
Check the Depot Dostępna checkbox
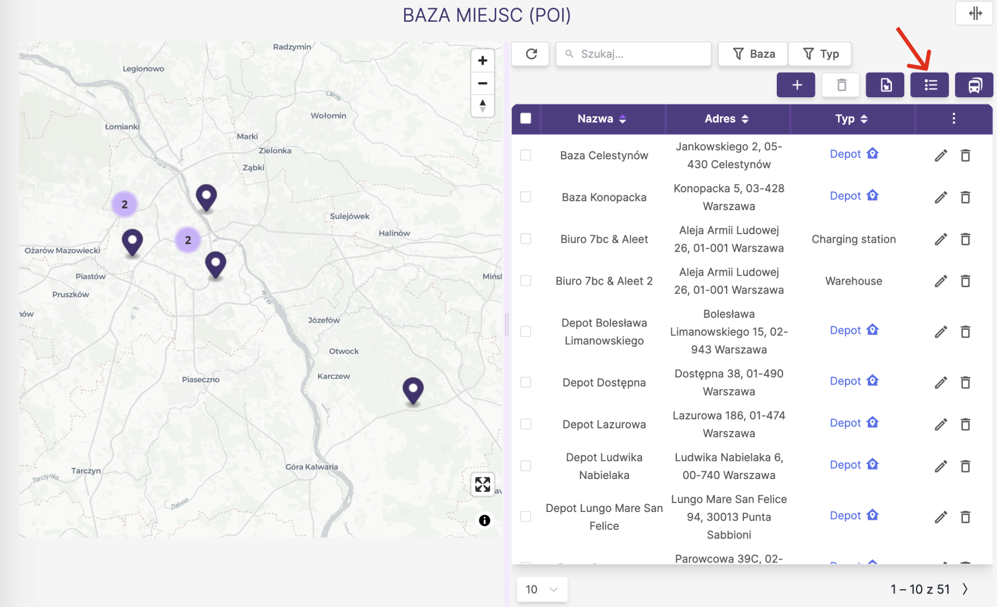pos(526,382)
